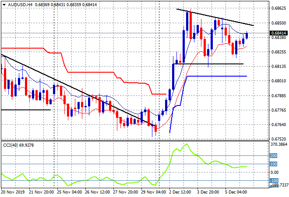289x197 pixels.
Task: Click the CCI -100 level label
Action: pyautogui.click(x=274, y=181)
